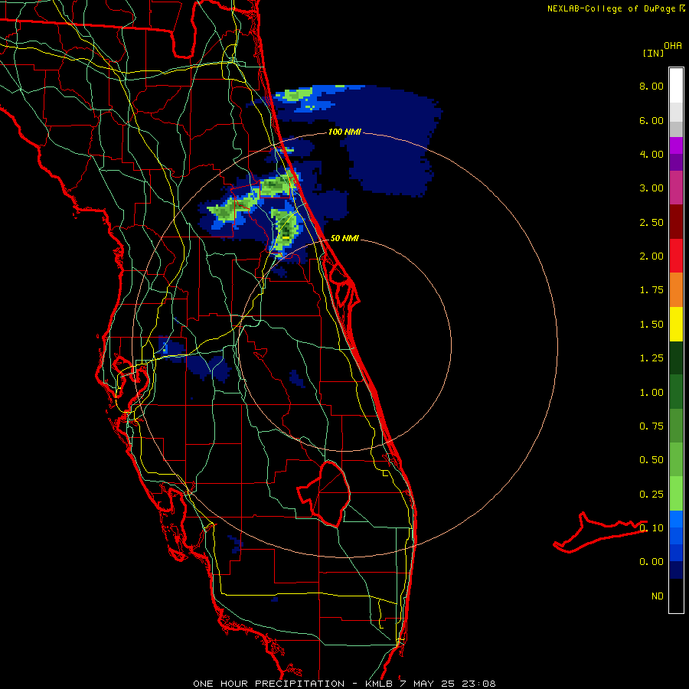Select the 0.50 legend value
689x689 pixels.
(651, 460)
